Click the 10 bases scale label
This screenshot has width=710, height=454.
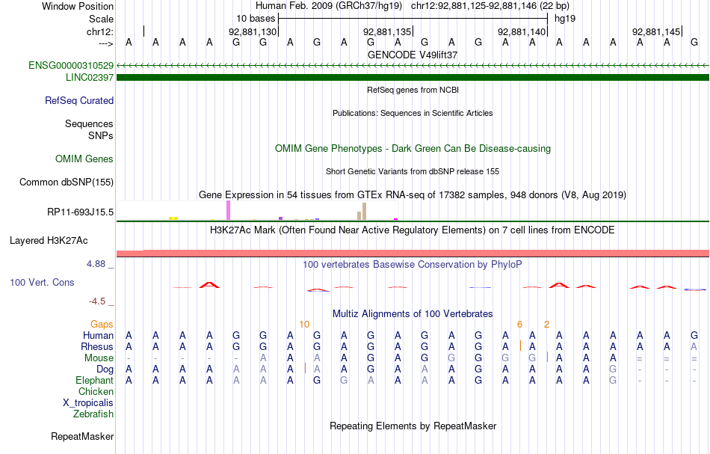tap(256, 19)
